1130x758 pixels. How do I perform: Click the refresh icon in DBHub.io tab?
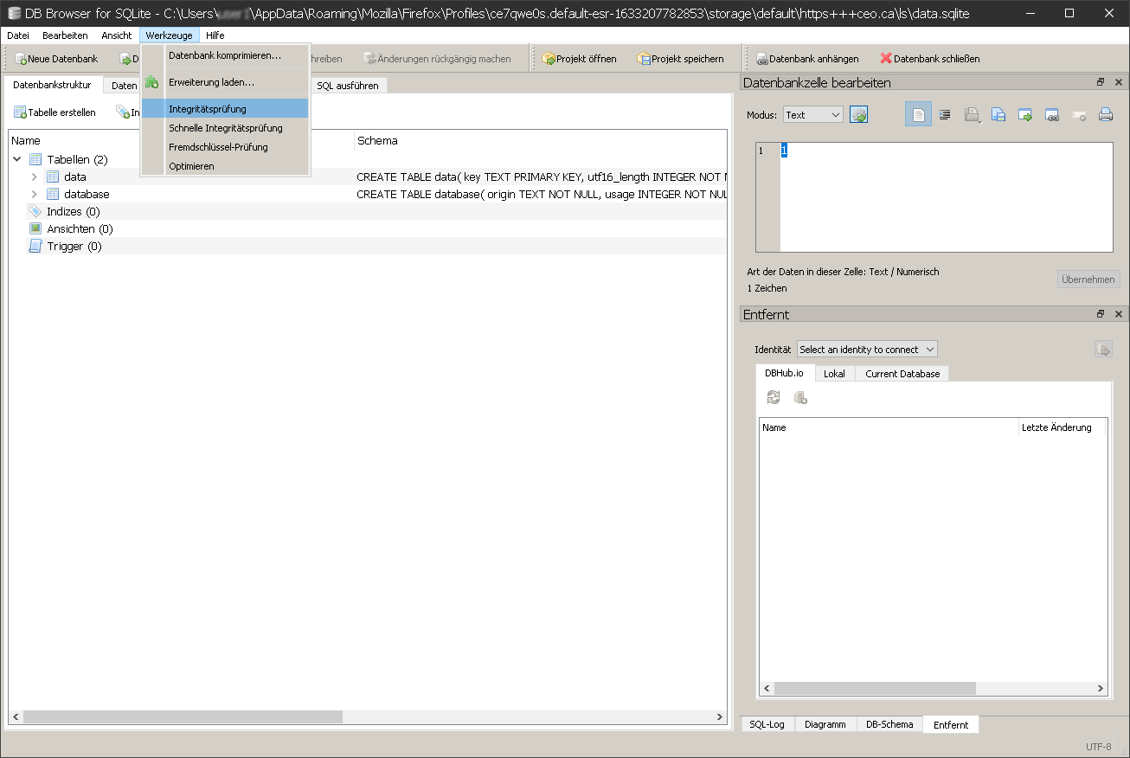(x=774, y=398)
